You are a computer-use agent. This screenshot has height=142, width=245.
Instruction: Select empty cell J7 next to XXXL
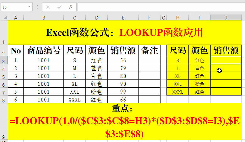coord(226,91)
